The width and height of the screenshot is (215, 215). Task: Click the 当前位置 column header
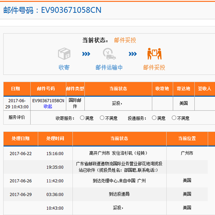(x=187, y=138)
